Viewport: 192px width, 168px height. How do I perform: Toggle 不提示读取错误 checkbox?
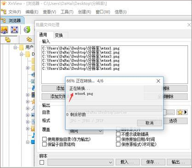118,134
